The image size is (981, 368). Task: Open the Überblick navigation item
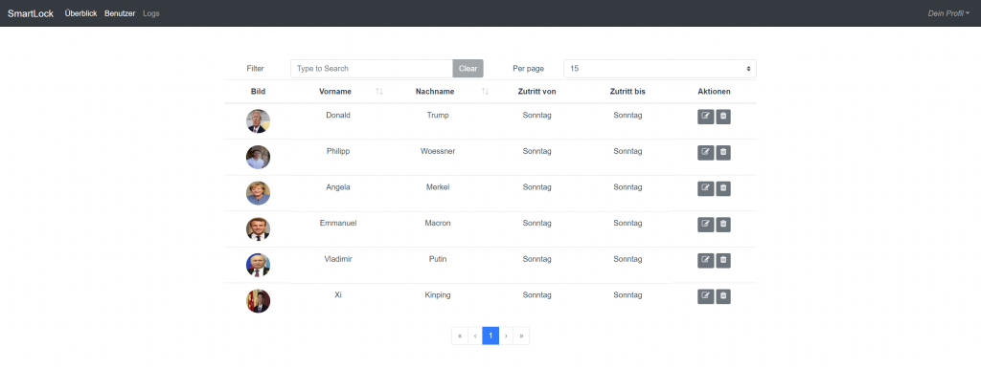pos(80,13)
